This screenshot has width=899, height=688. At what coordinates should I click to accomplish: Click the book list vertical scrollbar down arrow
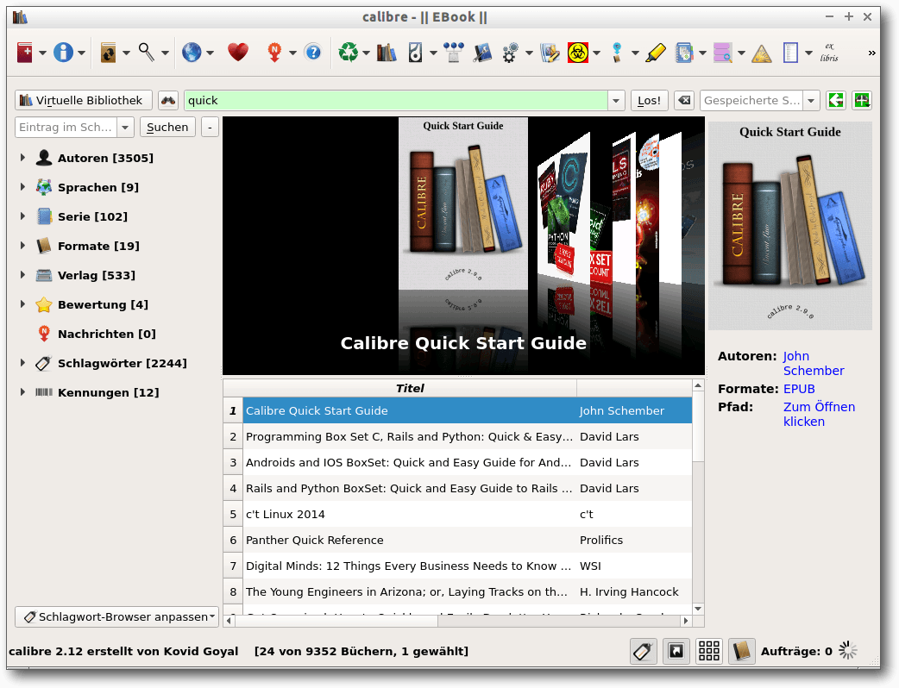point(698,609)
